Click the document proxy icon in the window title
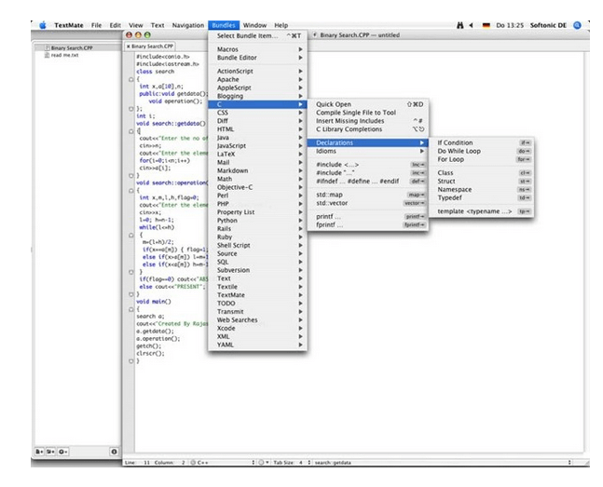The height and width of the screenshot is (487, 603). (315, 35)
